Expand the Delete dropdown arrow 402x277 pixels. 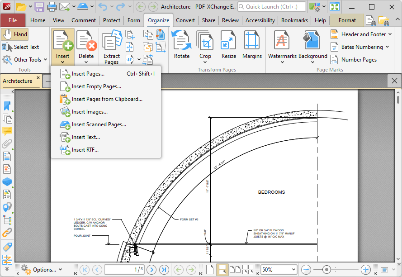coord(86,62)
